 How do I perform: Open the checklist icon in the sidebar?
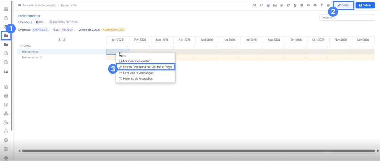click(x=6, y=71)
